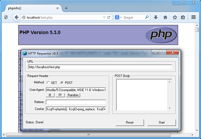Select the POST method radio button

click(62, 83)
